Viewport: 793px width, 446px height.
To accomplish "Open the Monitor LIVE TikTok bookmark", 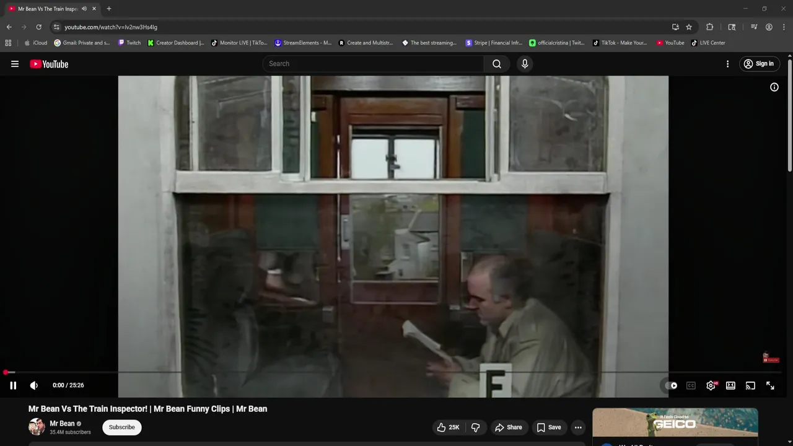I will pos(239,43).
